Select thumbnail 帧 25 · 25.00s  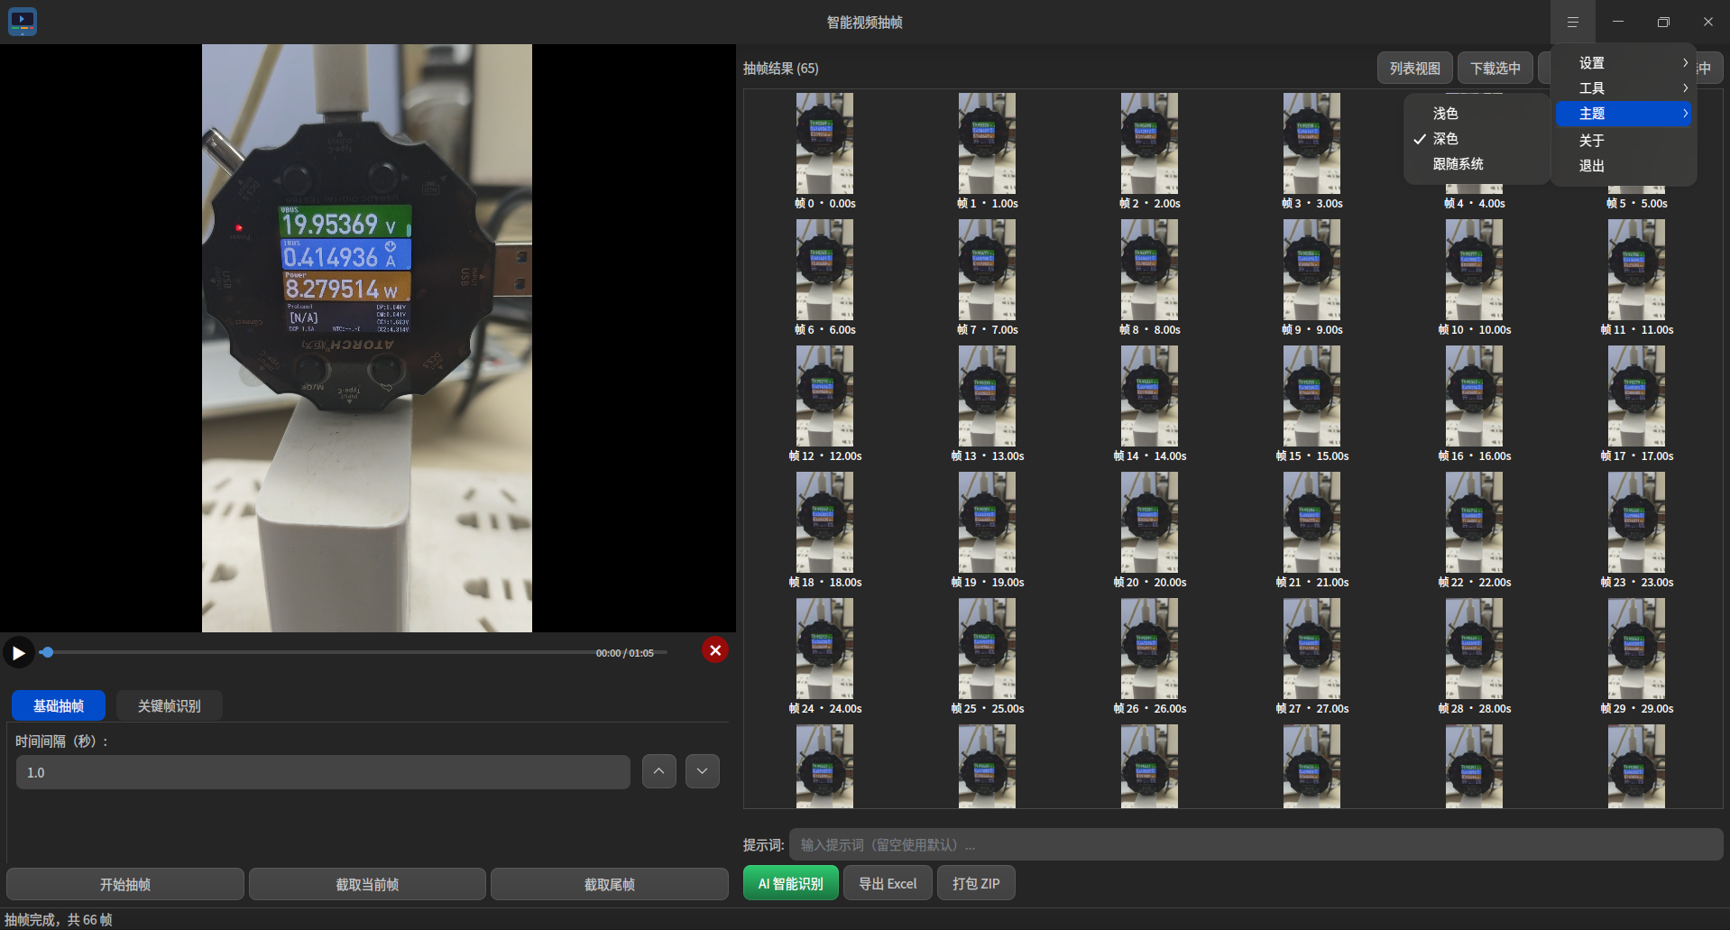click(x=988, y=657)
